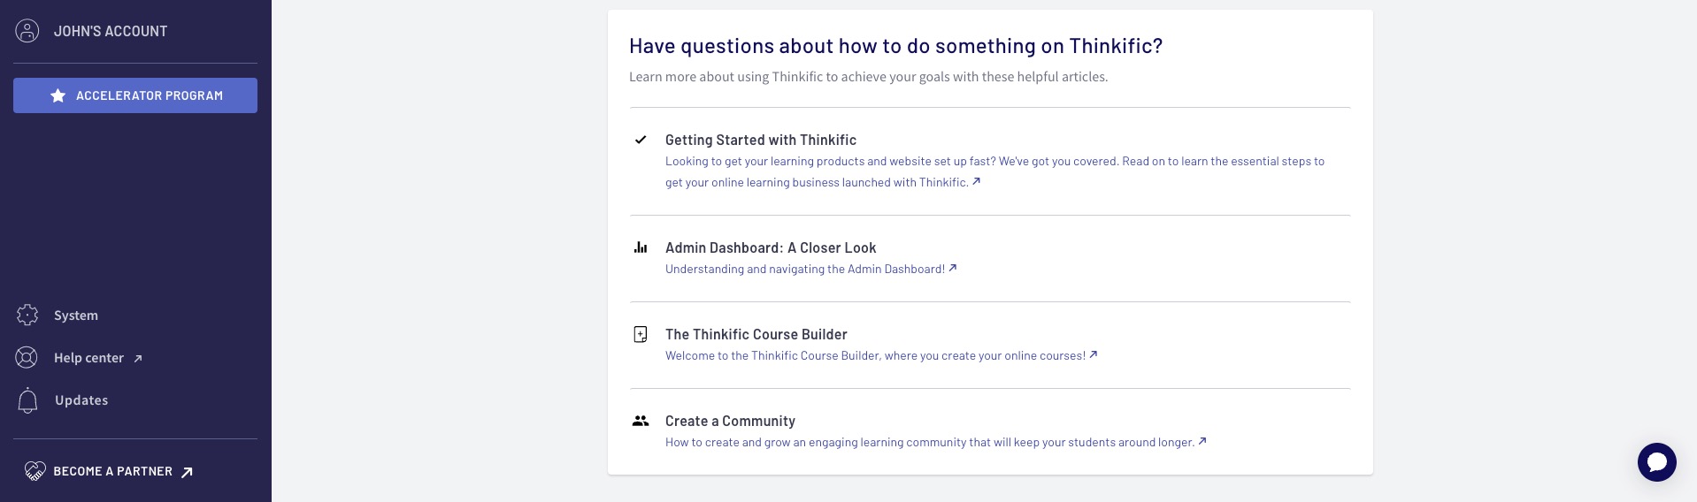Open the Accelerator Program button
The image size is (1697, 502).
135,95
